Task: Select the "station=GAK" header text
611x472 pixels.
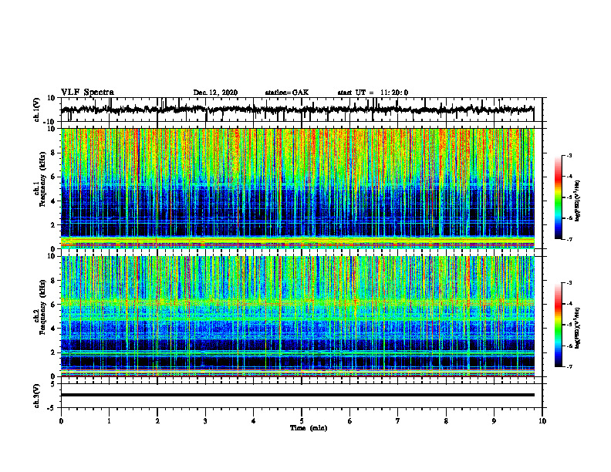Action: coord(287,93)
